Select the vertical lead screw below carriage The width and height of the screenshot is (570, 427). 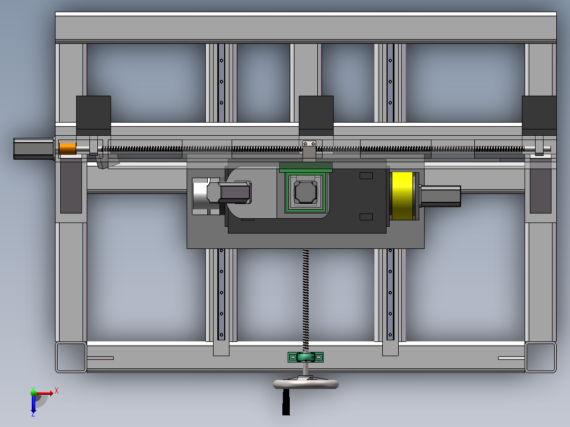[306, 301]
